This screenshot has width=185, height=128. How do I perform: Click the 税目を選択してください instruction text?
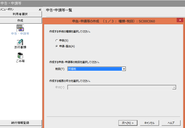click(74, 62)
